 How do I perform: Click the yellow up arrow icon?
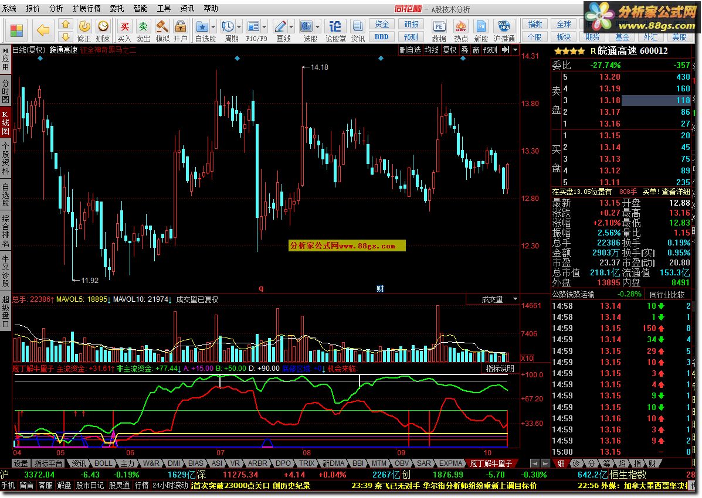coord(66,24)
